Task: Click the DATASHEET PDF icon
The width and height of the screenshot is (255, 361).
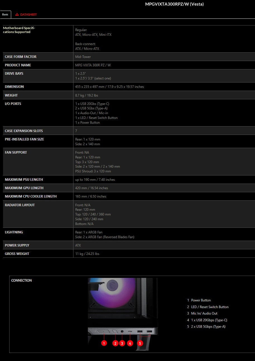Action: (17, 15)
